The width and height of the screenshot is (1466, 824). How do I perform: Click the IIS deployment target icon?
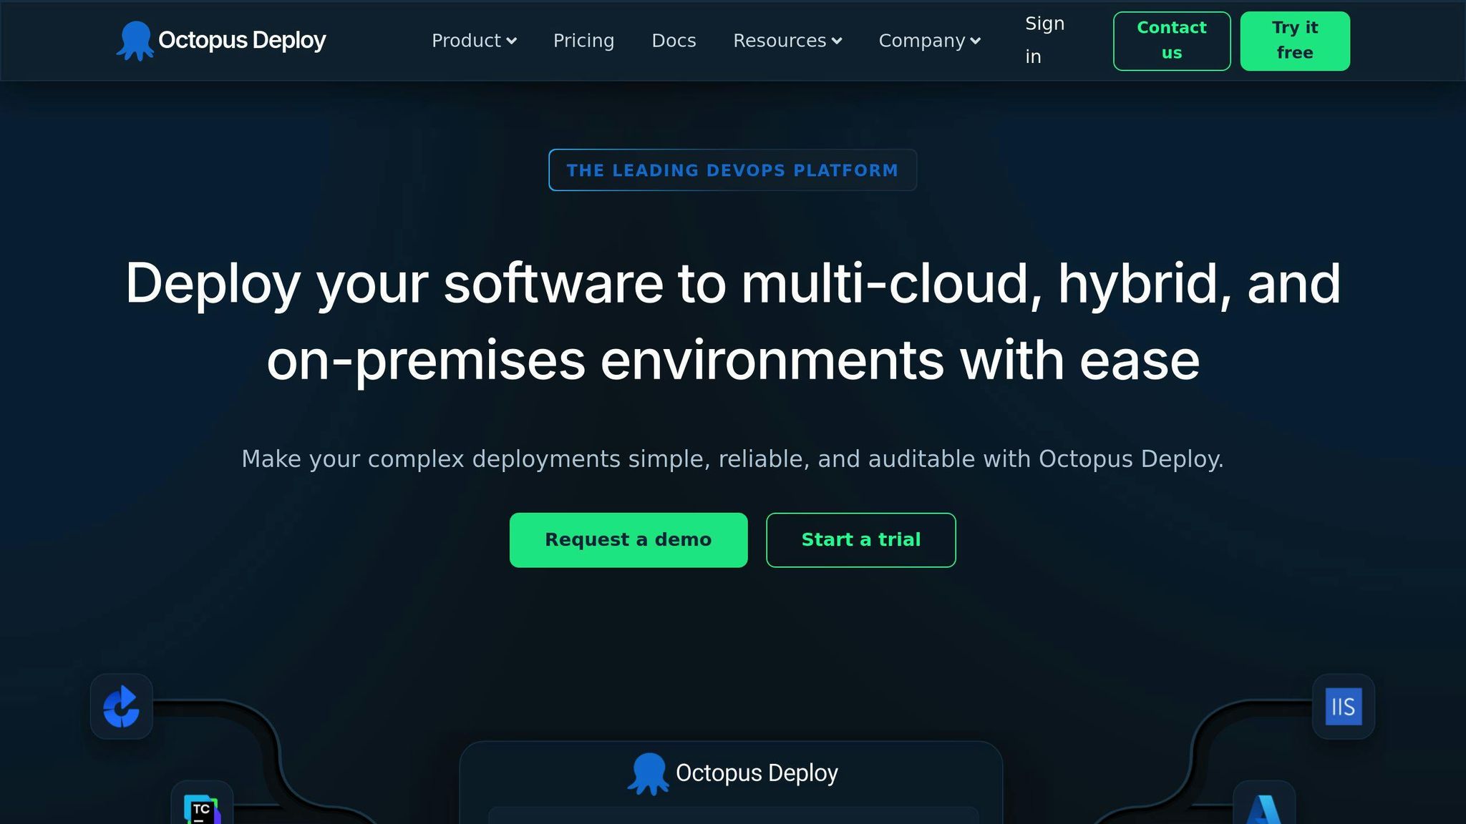1343,707
